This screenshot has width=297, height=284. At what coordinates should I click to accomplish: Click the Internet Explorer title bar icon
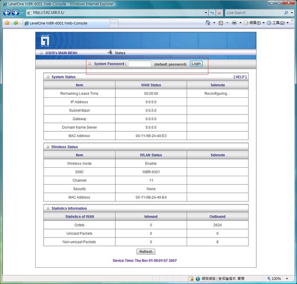click(5, 4)
